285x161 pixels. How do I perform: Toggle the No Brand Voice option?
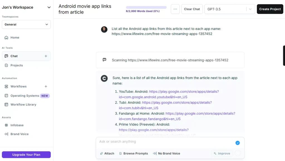[166, 154]
